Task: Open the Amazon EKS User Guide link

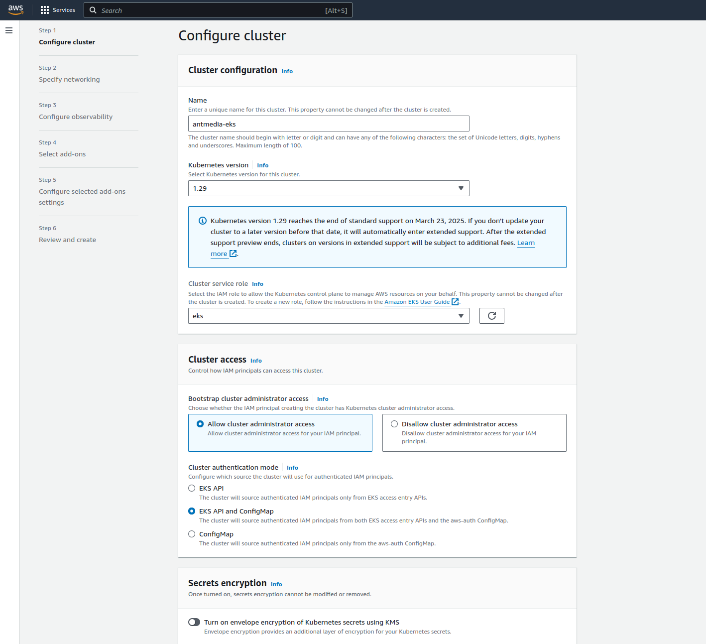Action: [417, 302]
